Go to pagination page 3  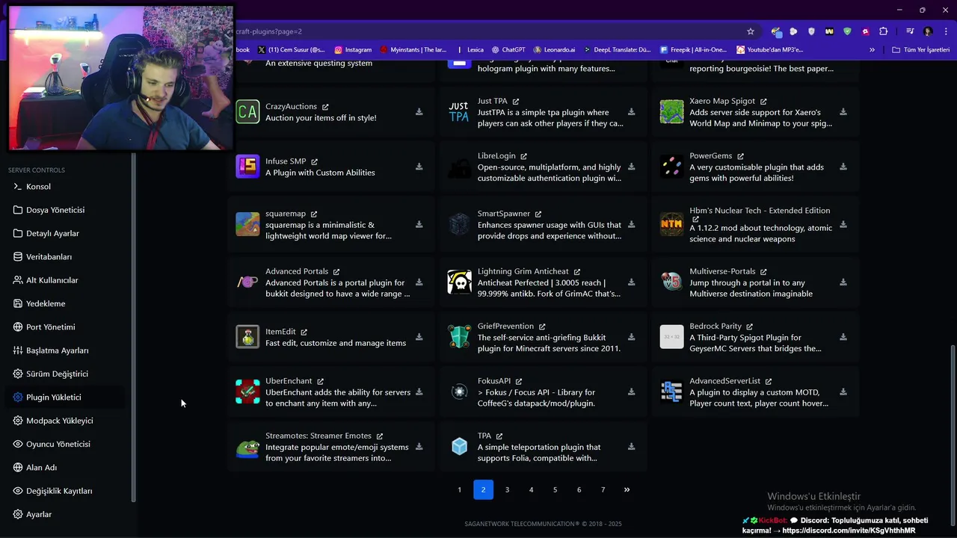pos(507,489)
